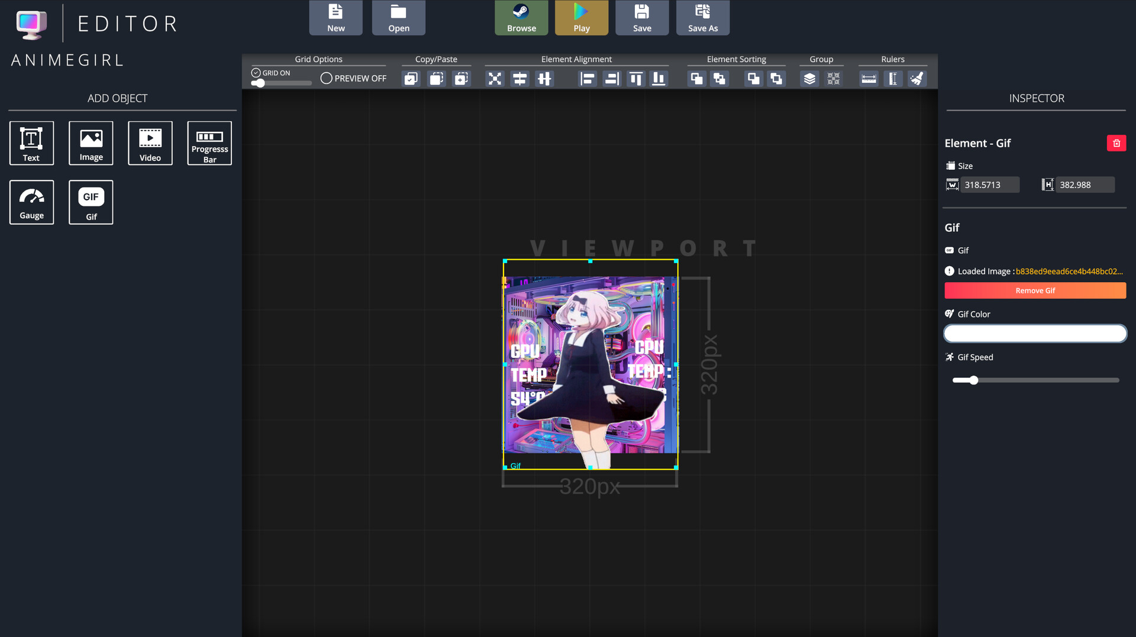Click the duplicate element icon

[461, 79]
